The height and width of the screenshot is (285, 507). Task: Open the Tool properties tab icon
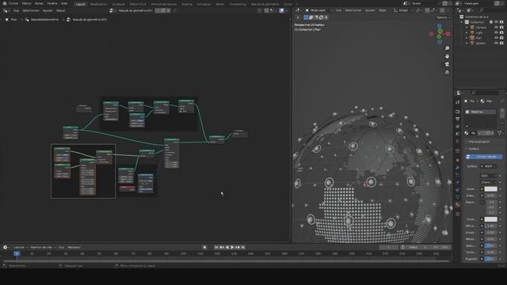click(x=458, y=103)
